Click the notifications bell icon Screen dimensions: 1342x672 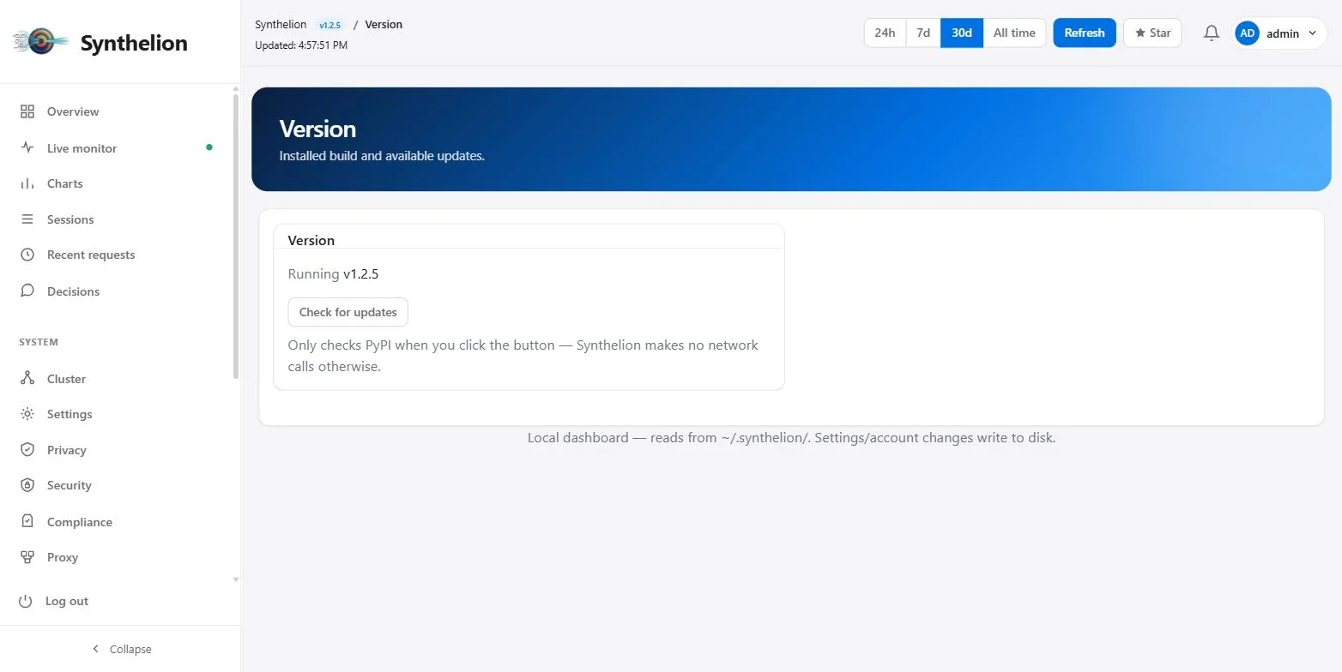tap(1211, 33)
